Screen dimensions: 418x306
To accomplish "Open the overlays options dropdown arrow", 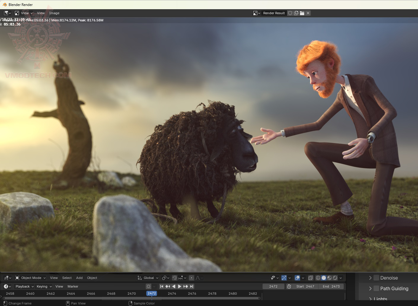I will (303, 278).
